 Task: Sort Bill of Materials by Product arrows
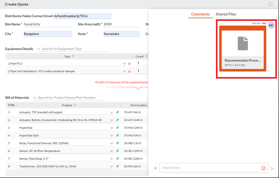click(x=75, y=105)
